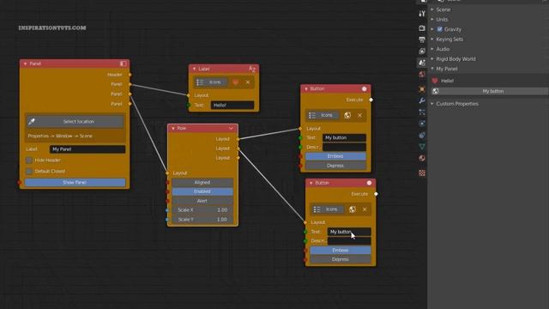The image size is (549, 309).
Task: Clear the icon with X in Label node
Action: point(248,82)
